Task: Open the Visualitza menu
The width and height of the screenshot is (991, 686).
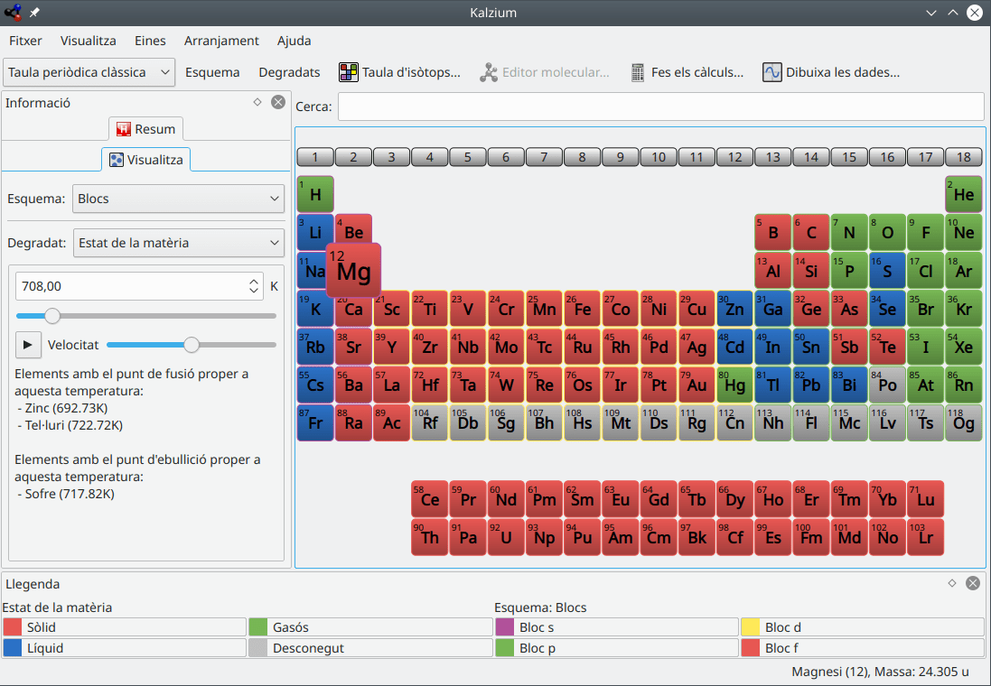Action: 88,41
